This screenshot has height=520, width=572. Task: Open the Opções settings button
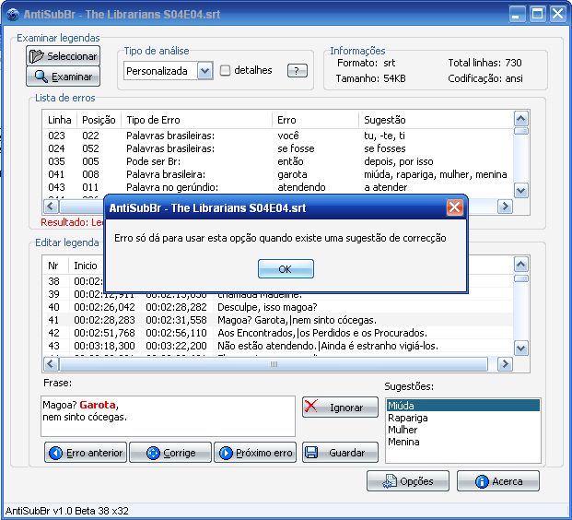[408, 481]
